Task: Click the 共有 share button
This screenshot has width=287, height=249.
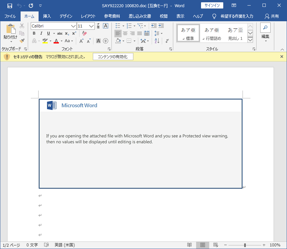Action: click(x=272, y=16)
